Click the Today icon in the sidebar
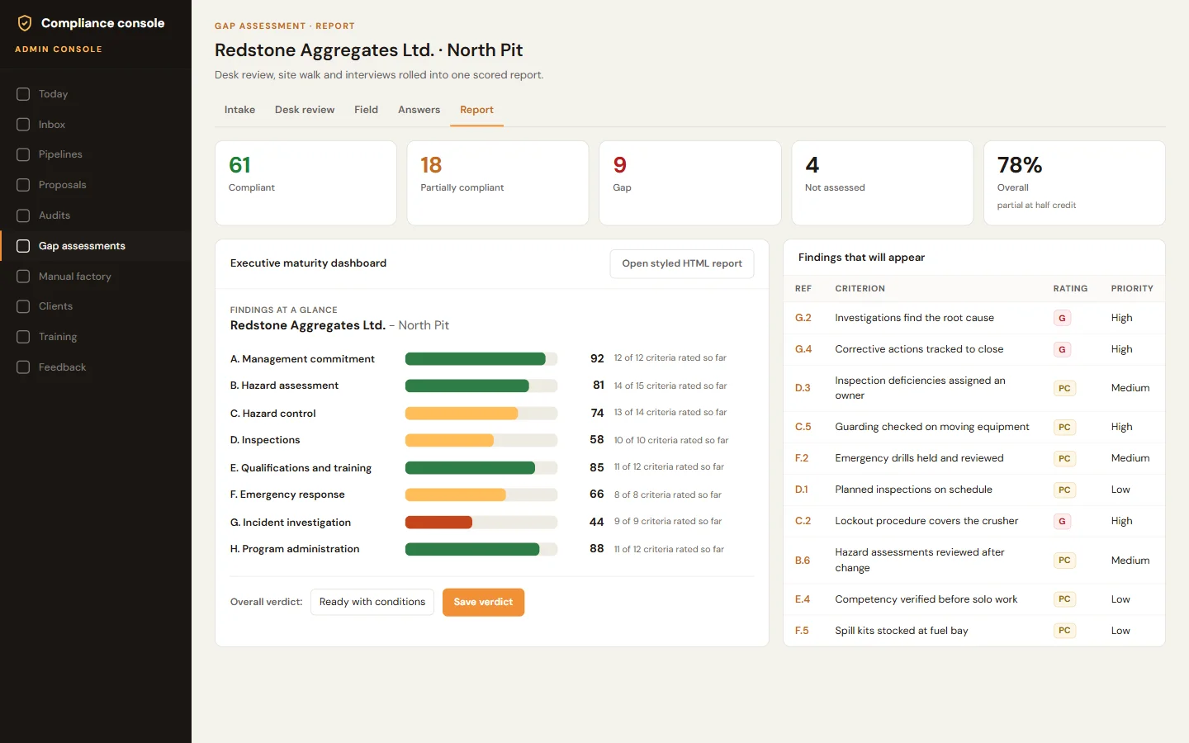 (x=23, y=94)
